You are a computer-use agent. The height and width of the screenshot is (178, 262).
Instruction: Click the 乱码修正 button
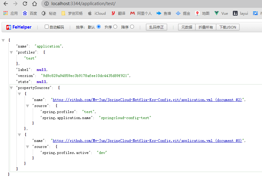point(157,27)
